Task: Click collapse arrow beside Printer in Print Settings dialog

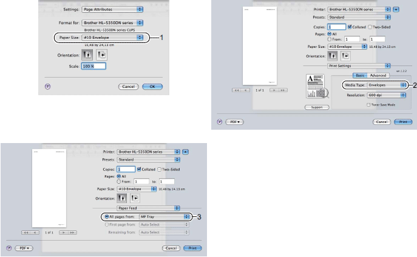Action: click(x=396, y=10)
